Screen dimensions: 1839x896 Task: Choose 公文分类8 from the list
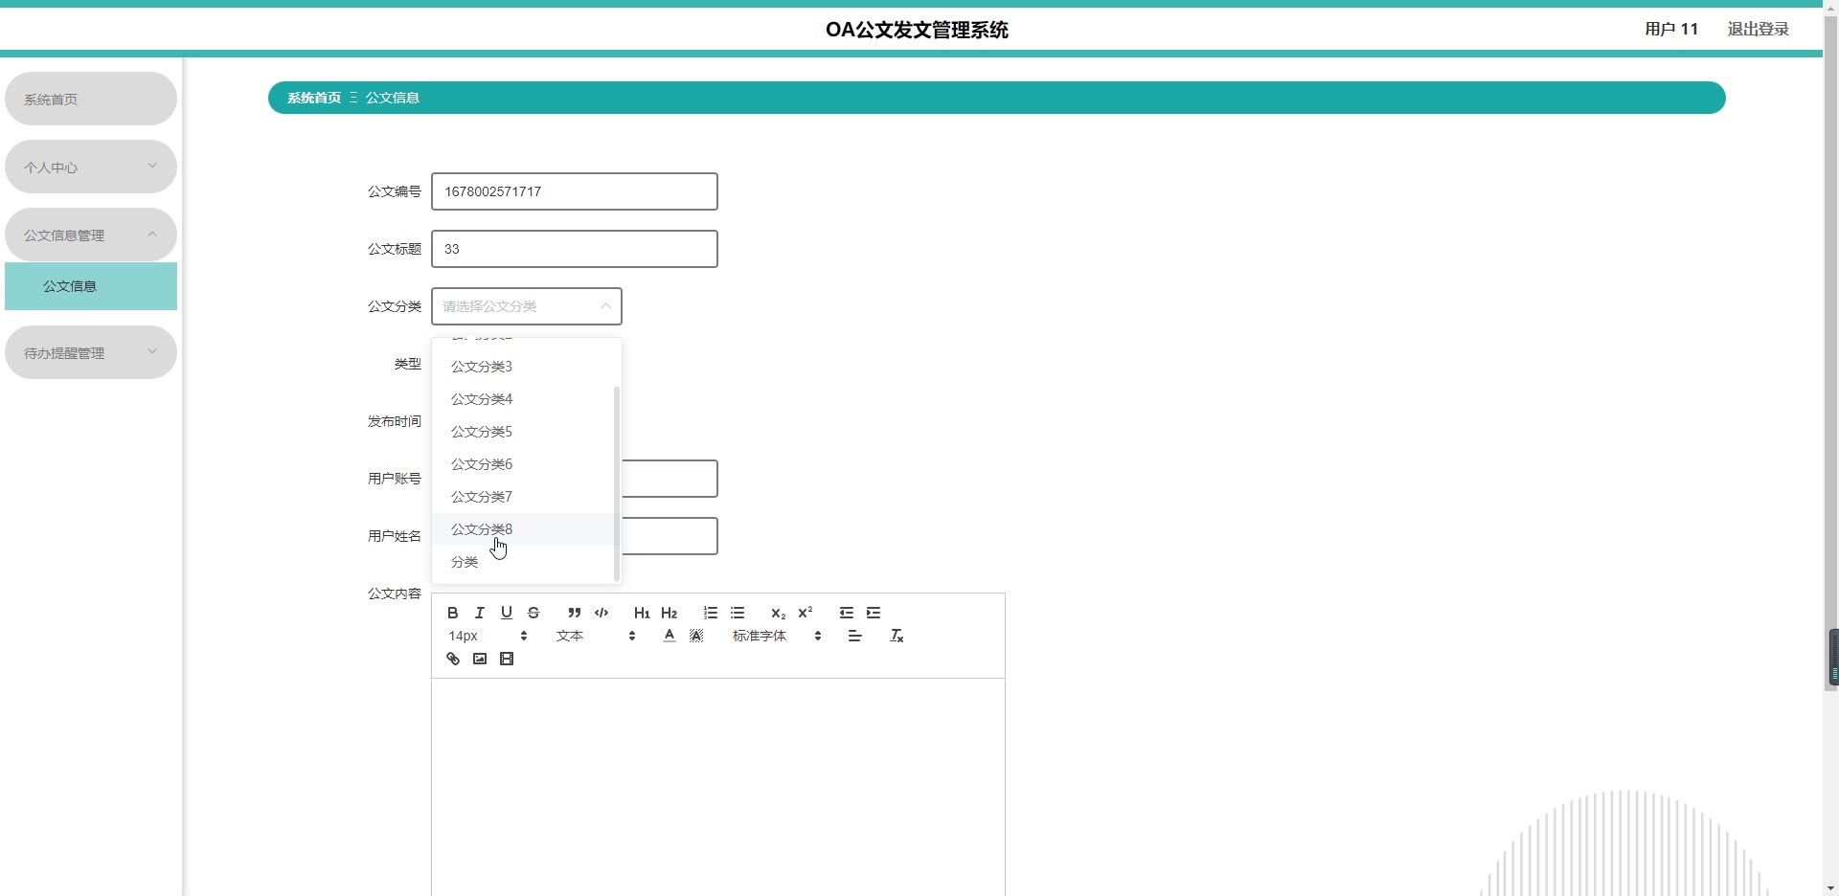pos(523,529)
